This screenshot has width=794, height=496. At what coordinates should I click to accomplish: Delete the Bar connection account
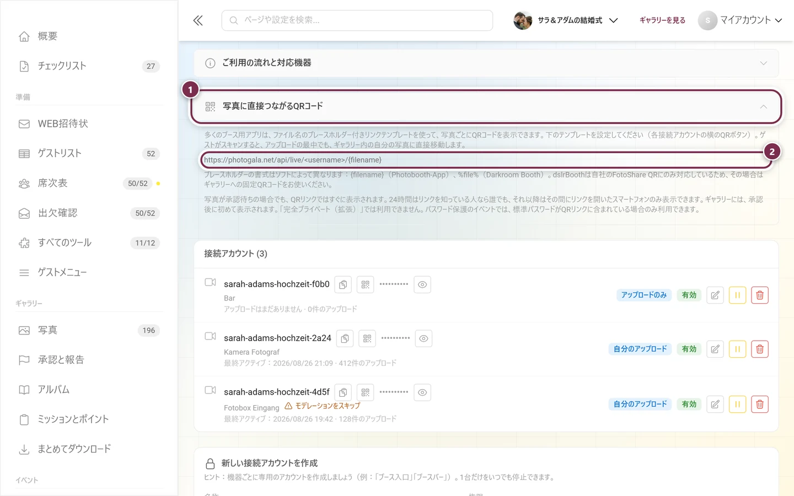(760, 295)
